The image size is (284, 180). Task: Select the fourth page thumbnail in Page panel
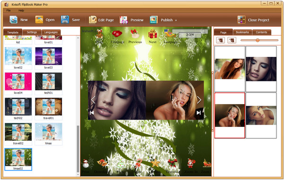coord(261,116)
